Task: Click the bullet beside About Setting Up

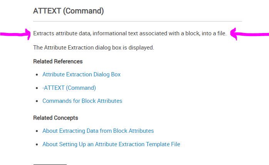Action: click(37, 145)
